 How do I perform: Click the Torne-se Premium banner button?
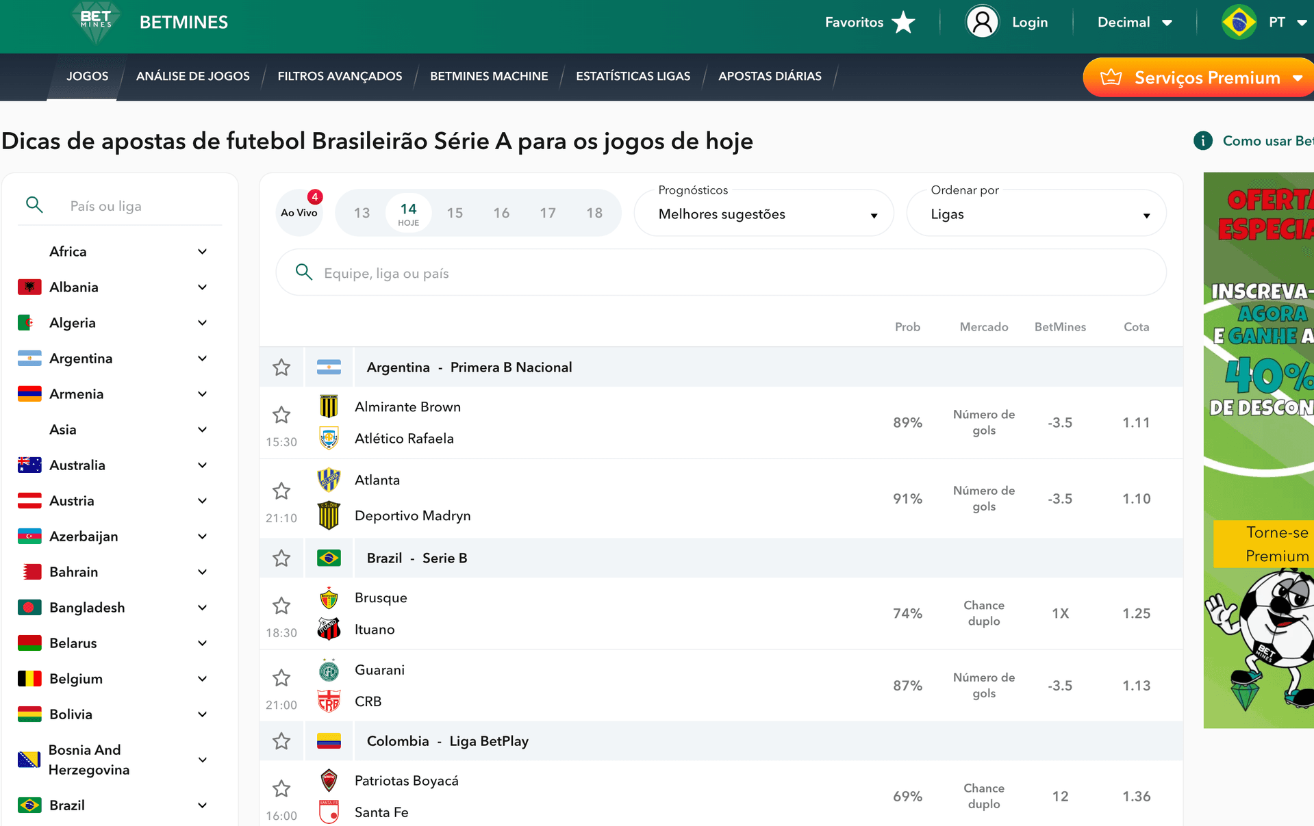point(1263,544)
